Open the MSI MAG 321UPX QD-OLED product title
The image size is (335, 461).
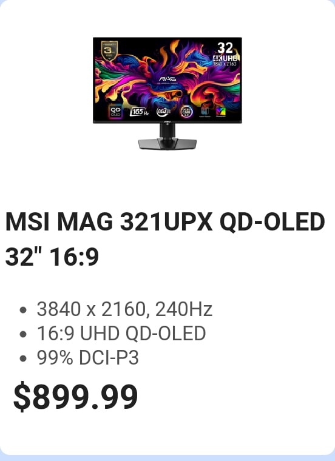pos(165,221)
